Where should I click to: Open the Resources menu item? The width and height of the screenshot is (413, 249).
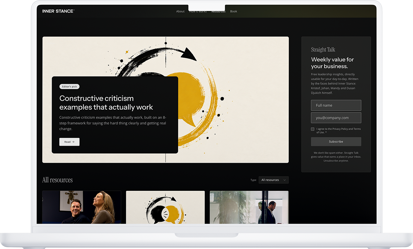218,12
